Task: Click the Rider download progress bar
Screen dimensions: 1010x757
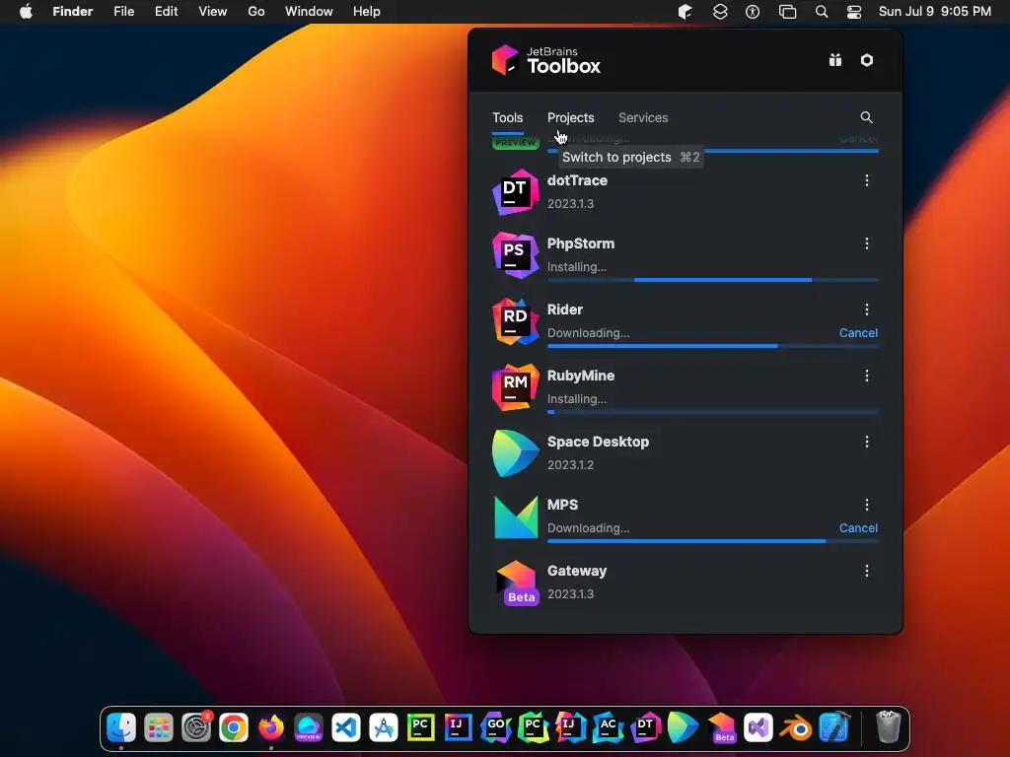Action: [712, 346]
